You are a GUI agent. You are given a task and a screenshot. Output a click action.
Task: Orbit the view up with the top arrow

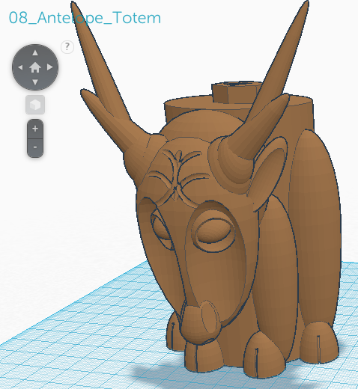[35, 53]
